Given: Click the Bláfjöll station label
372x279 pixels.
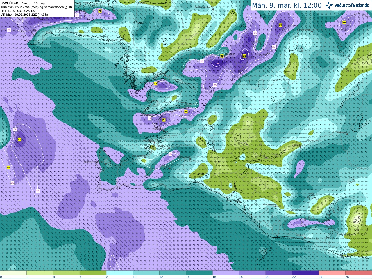Looking at the screenshot, I should (165, 167).
